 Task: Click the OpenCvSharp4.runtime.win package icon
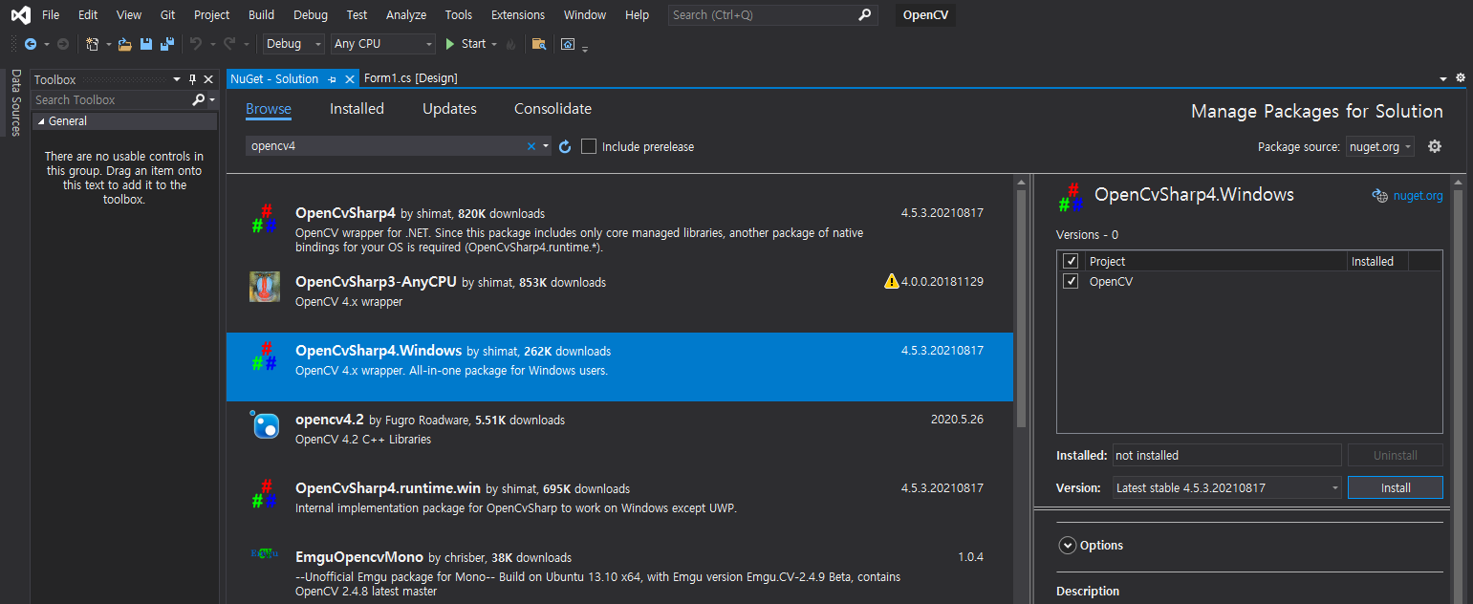[x=264, y=494]
